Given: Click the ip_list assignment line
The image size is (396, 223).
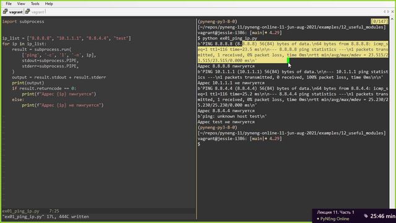Looking at the screenshot, I should point(67,38).
